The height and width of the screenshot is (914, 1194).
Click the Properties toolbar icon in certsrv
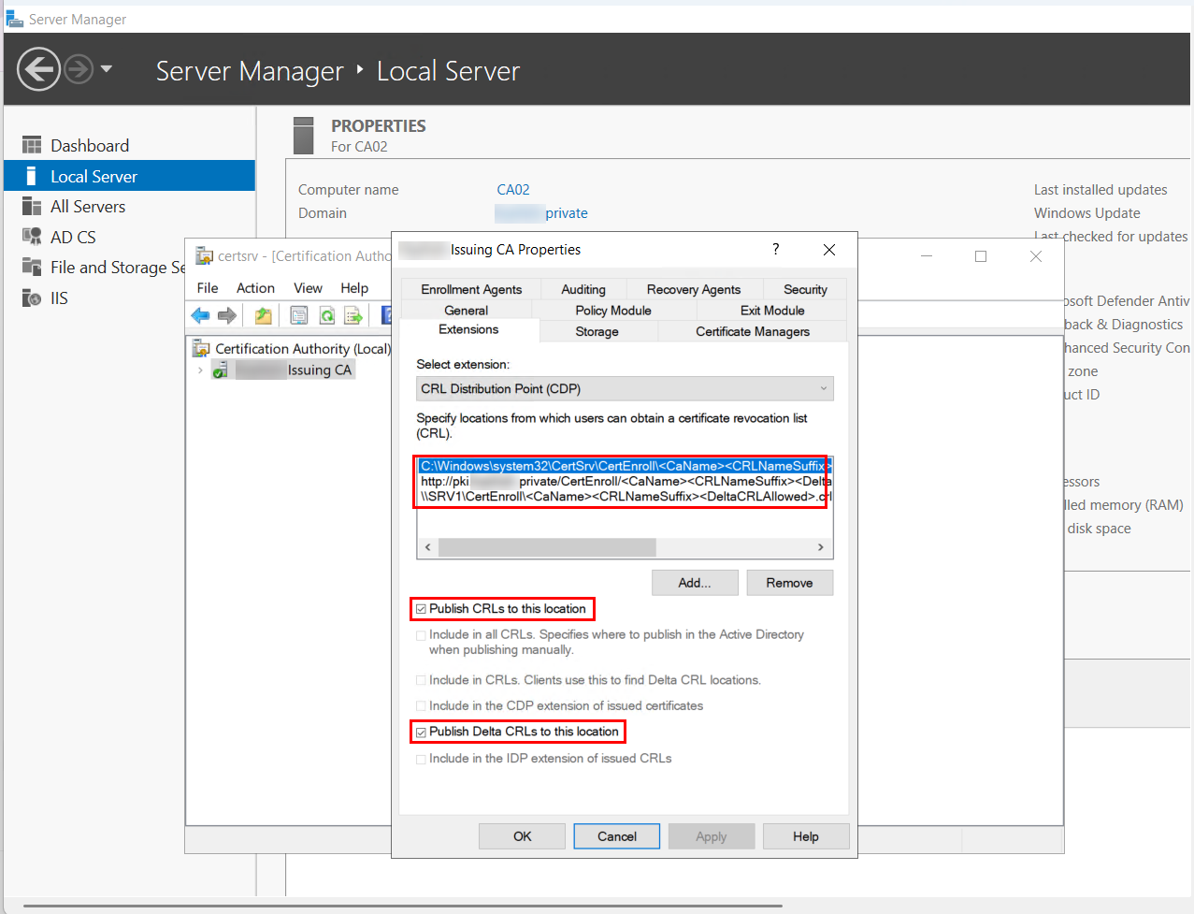point(299,316)
